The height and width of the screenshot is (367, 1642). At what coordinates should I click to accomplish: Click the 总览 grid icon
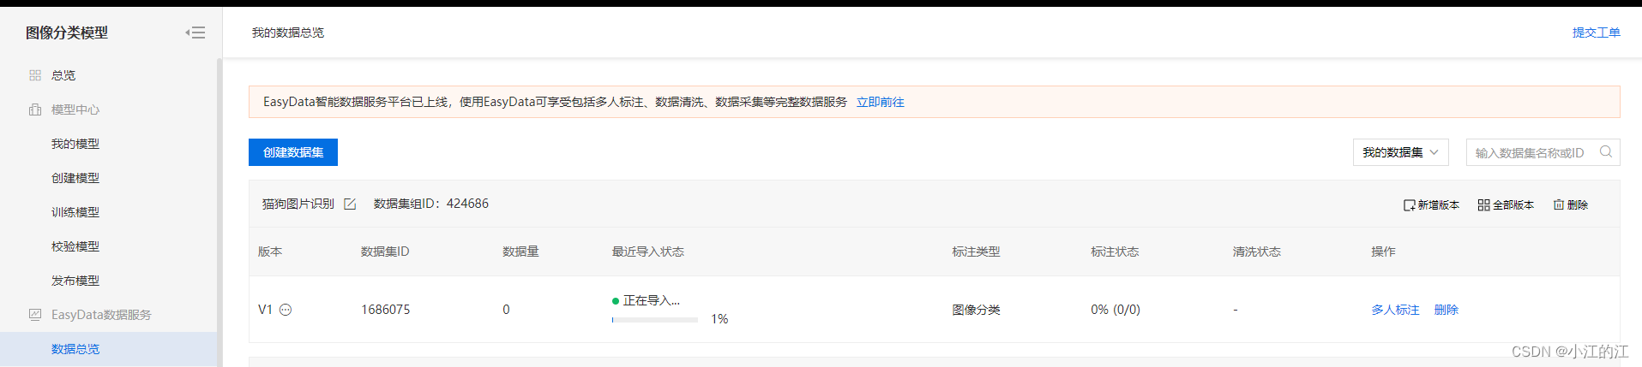35,75
